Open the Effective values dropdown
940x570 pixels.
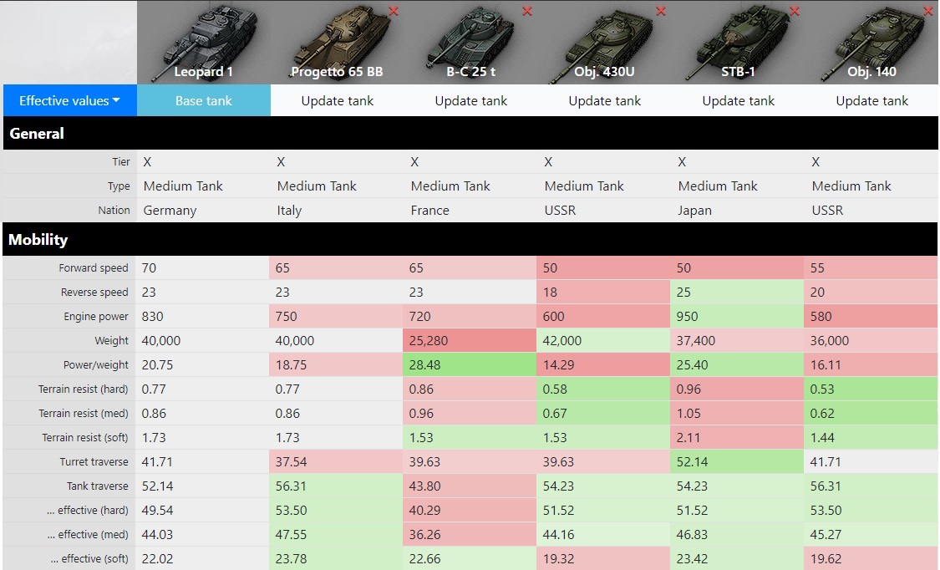point(69,100)
